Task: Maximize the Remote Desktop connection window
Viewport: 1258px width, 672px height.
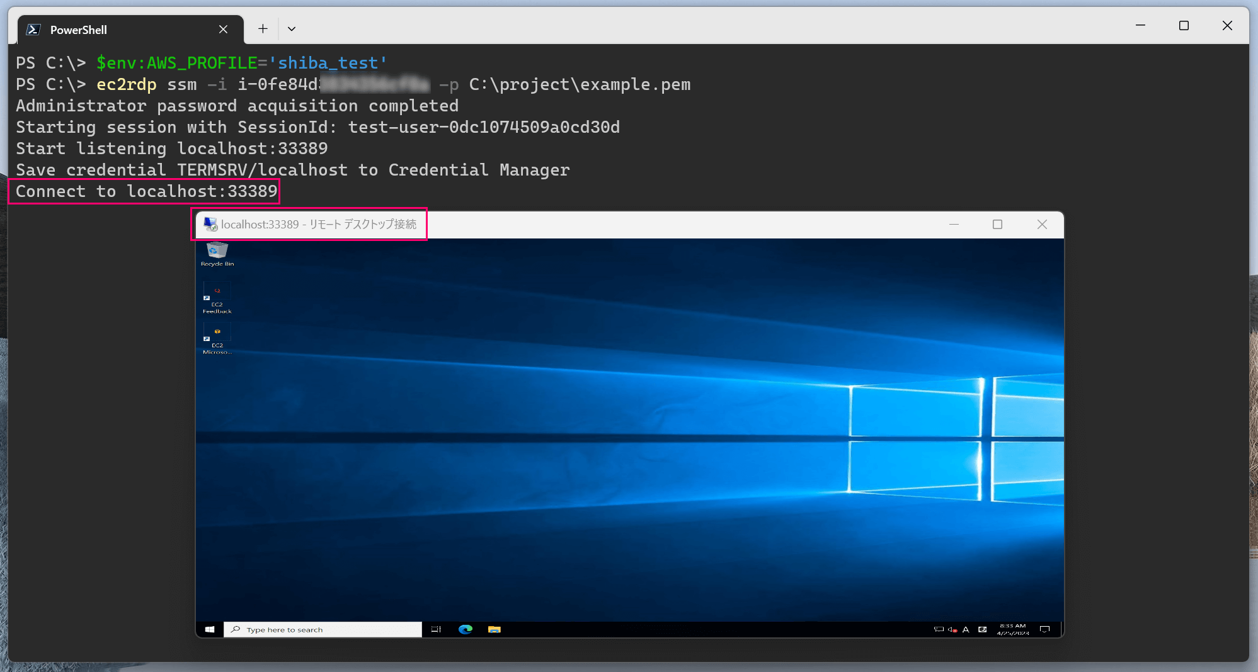Action: coord(997,225)
